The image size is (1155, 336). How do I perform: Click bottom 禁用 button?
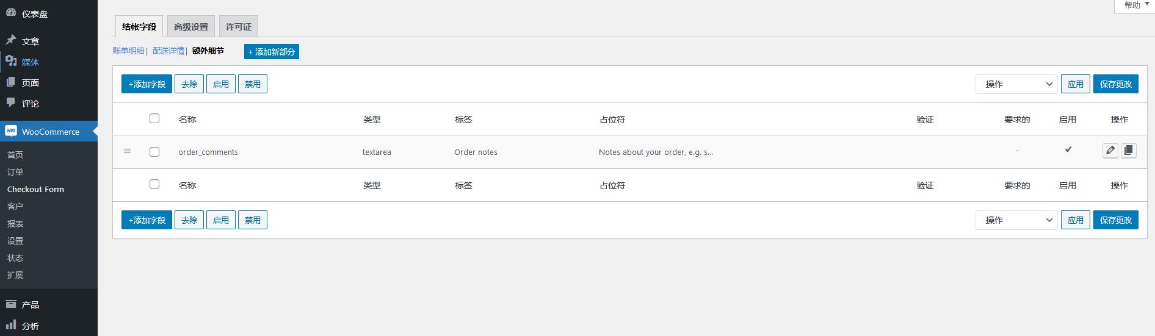pyautogui.click(x=253, y=220)
